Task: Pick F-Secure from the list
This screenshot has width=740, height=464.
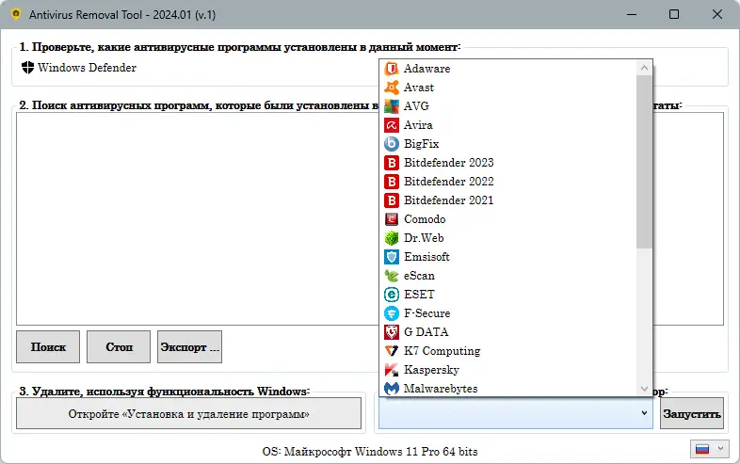Action: [x=507, y=313]
